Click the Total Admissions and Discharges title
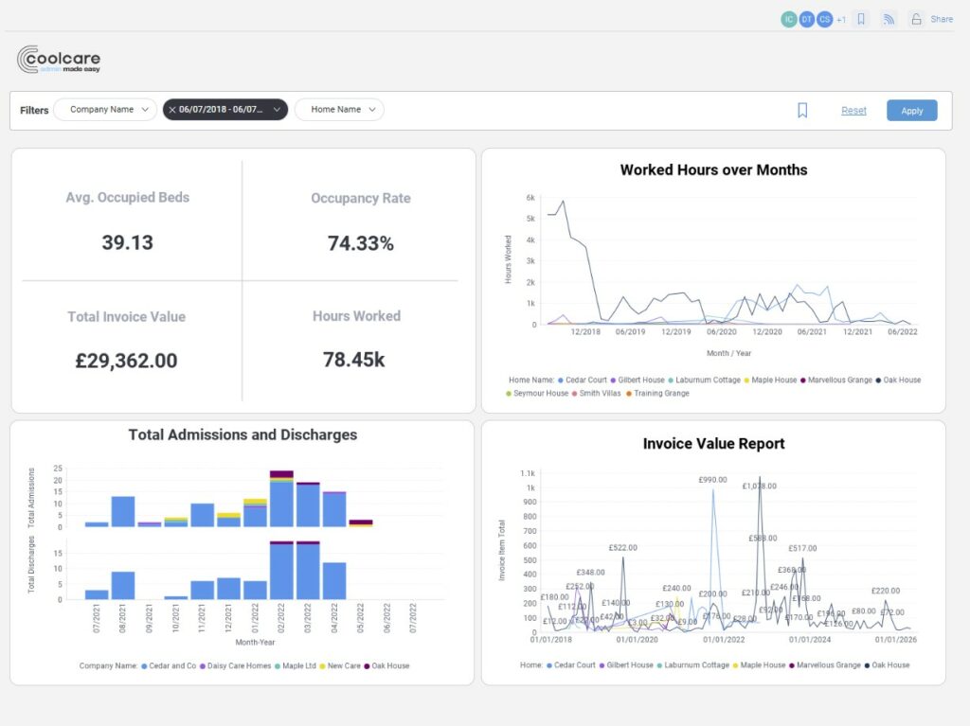Screen dimensions: 970x726 click(242, 434)
